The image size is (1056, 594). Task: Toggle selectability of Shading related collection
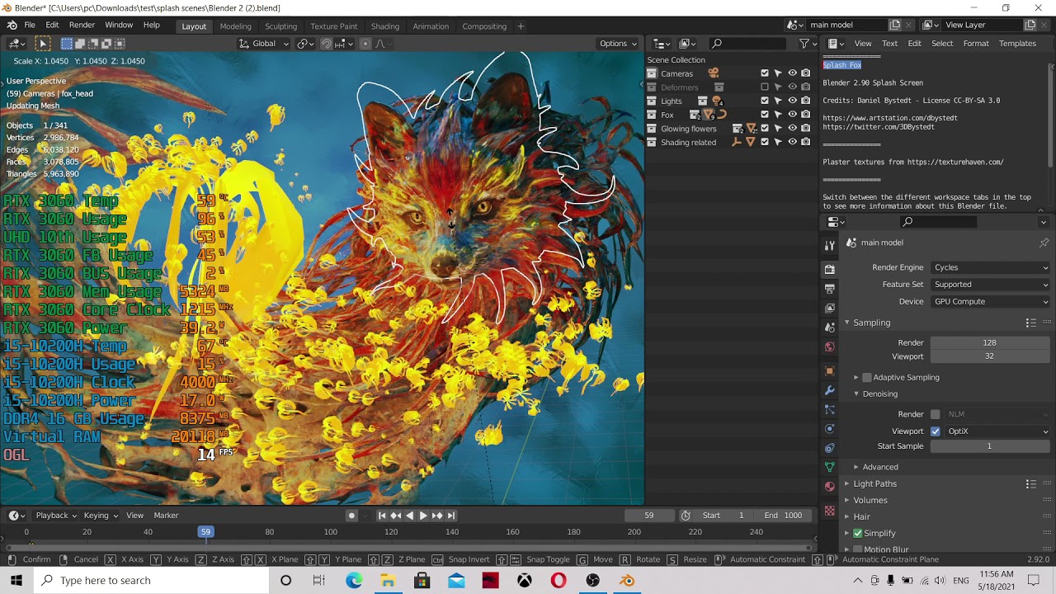click(x=778, y=142)
